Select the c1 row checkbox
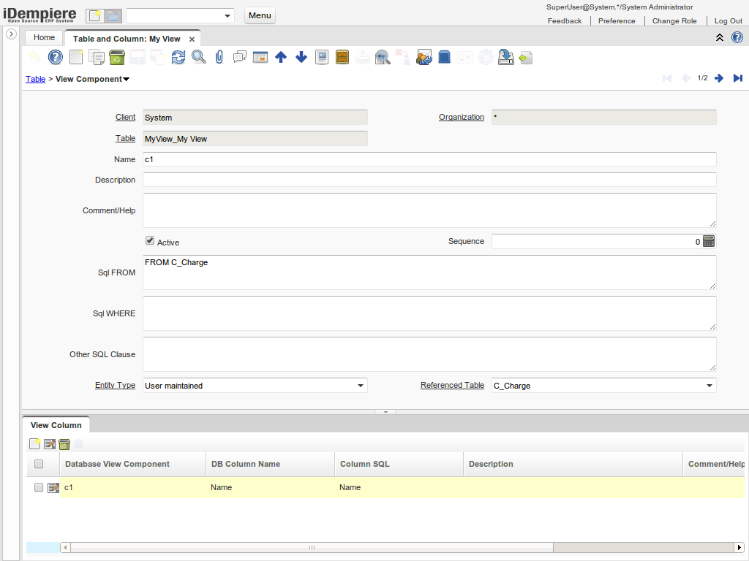749x561 pixels. click(x=39, y=487)
